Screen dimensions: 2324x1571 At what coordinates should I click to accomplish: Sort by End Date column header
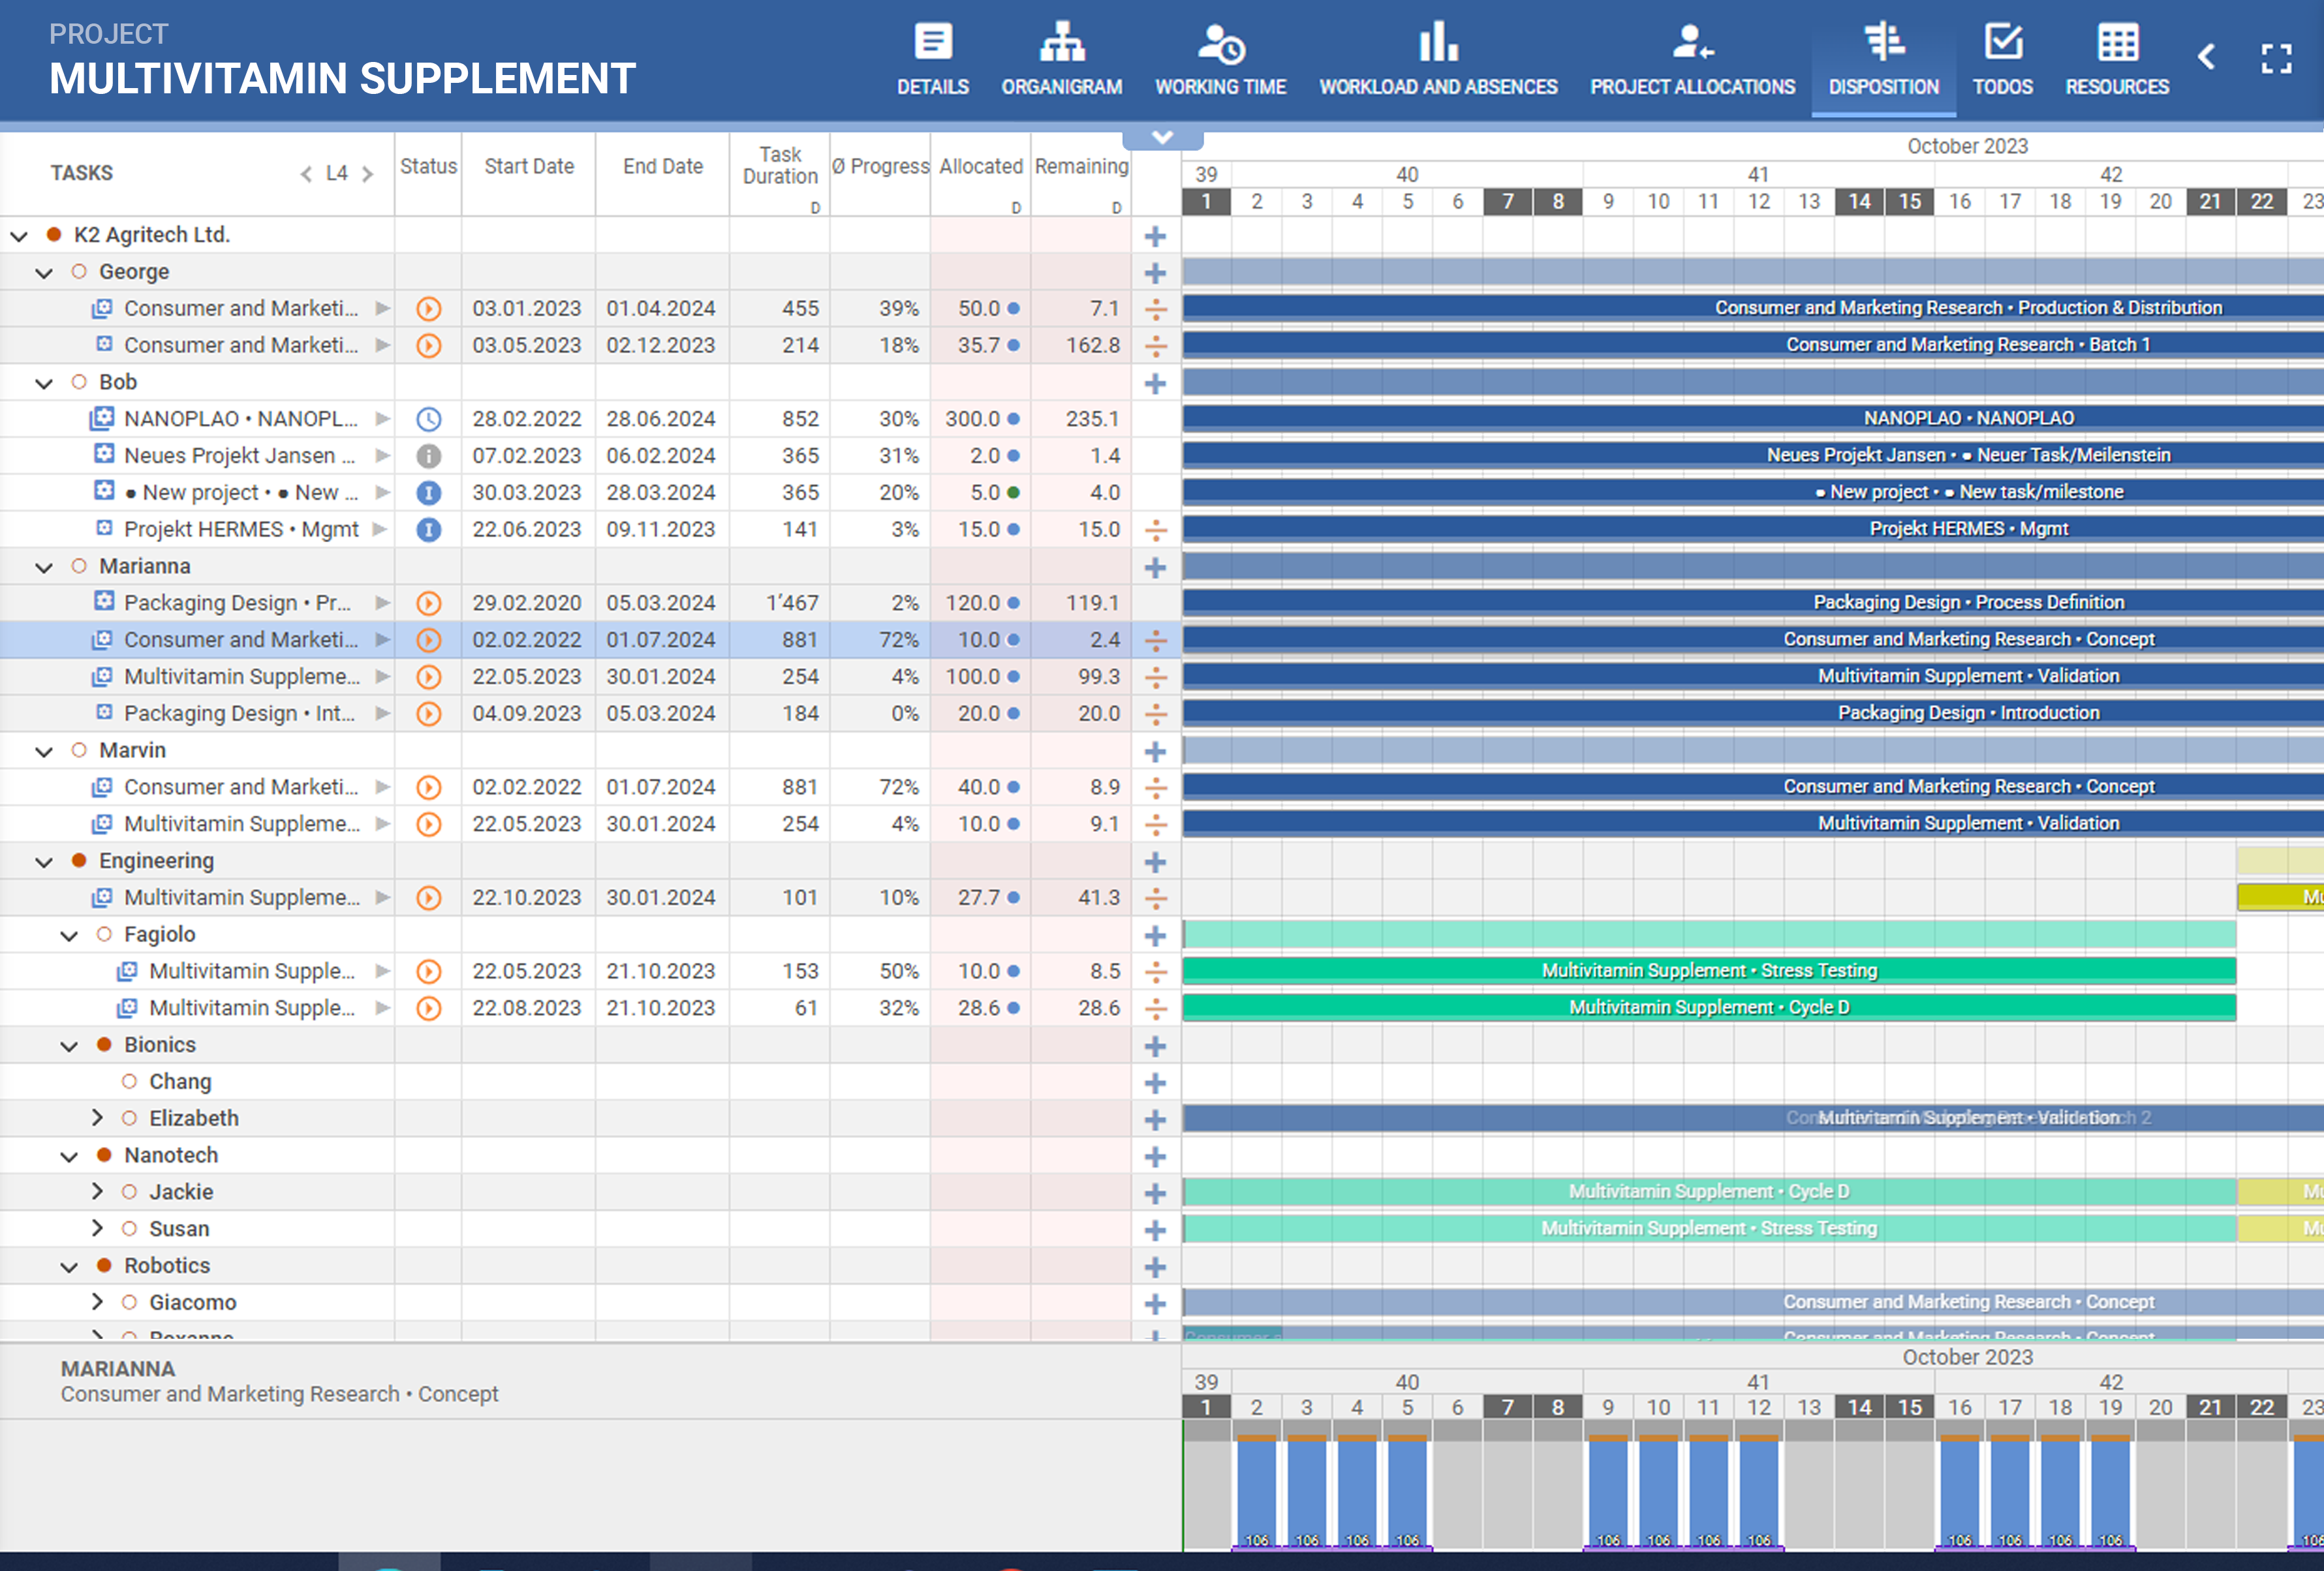(x=662, y=167)
